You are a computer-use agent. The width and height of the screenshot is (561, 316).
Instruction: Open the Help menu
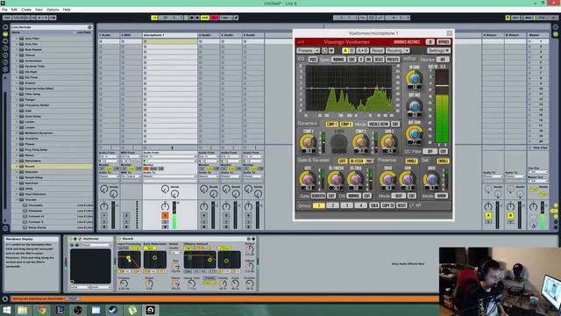point(67,10)
